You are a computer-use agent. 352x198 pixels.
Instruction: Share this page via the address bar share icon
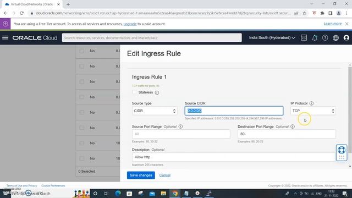coord(296,13)
